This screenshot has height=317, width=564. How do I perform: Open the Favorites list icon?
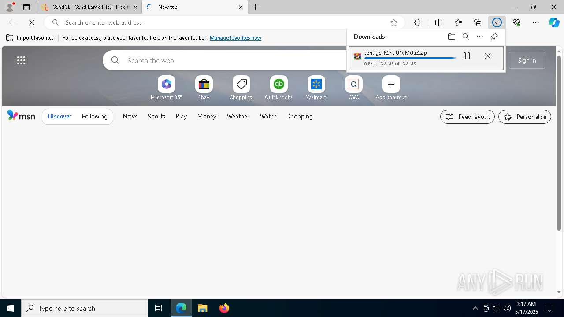[458, 22]
